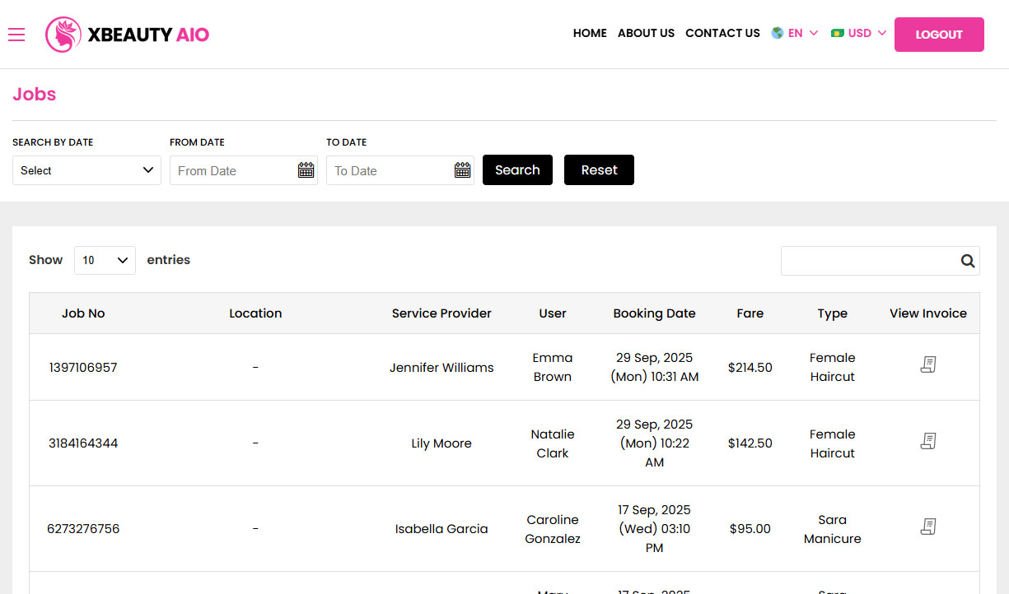This screenshot has width=1009, height=594.
Task: View invoice for job 1397106957
Action: (928, 364)
